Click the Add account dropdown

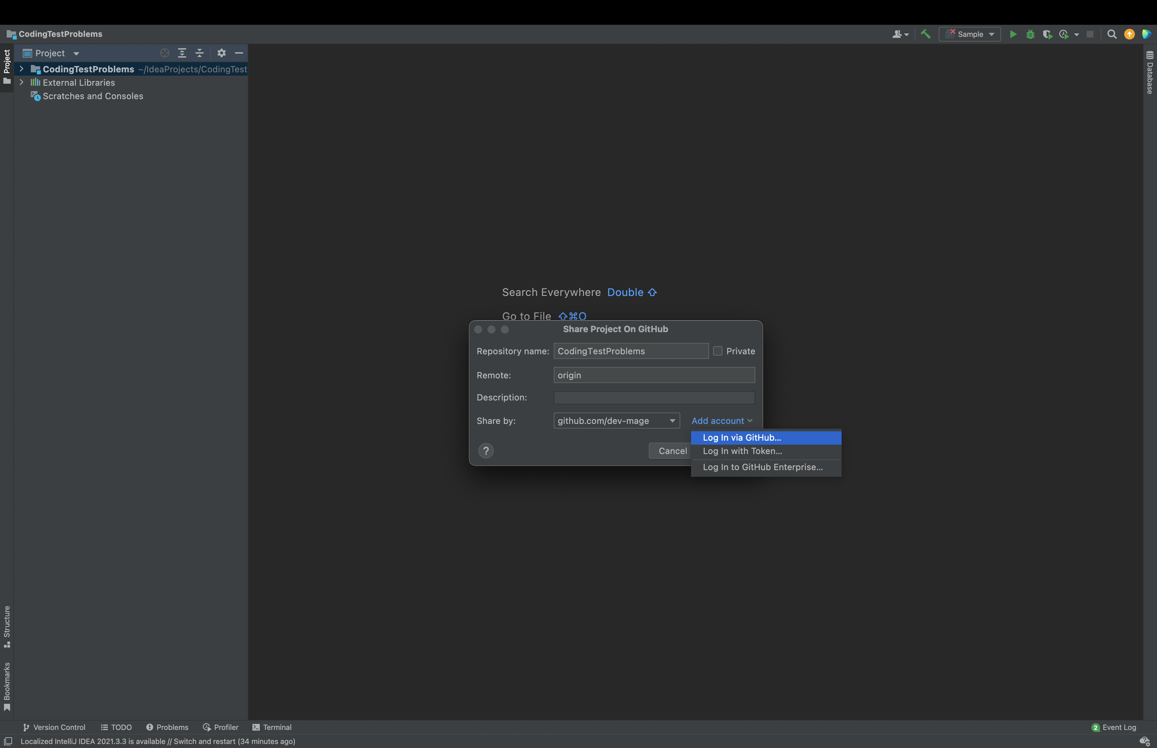coord(721,420)
